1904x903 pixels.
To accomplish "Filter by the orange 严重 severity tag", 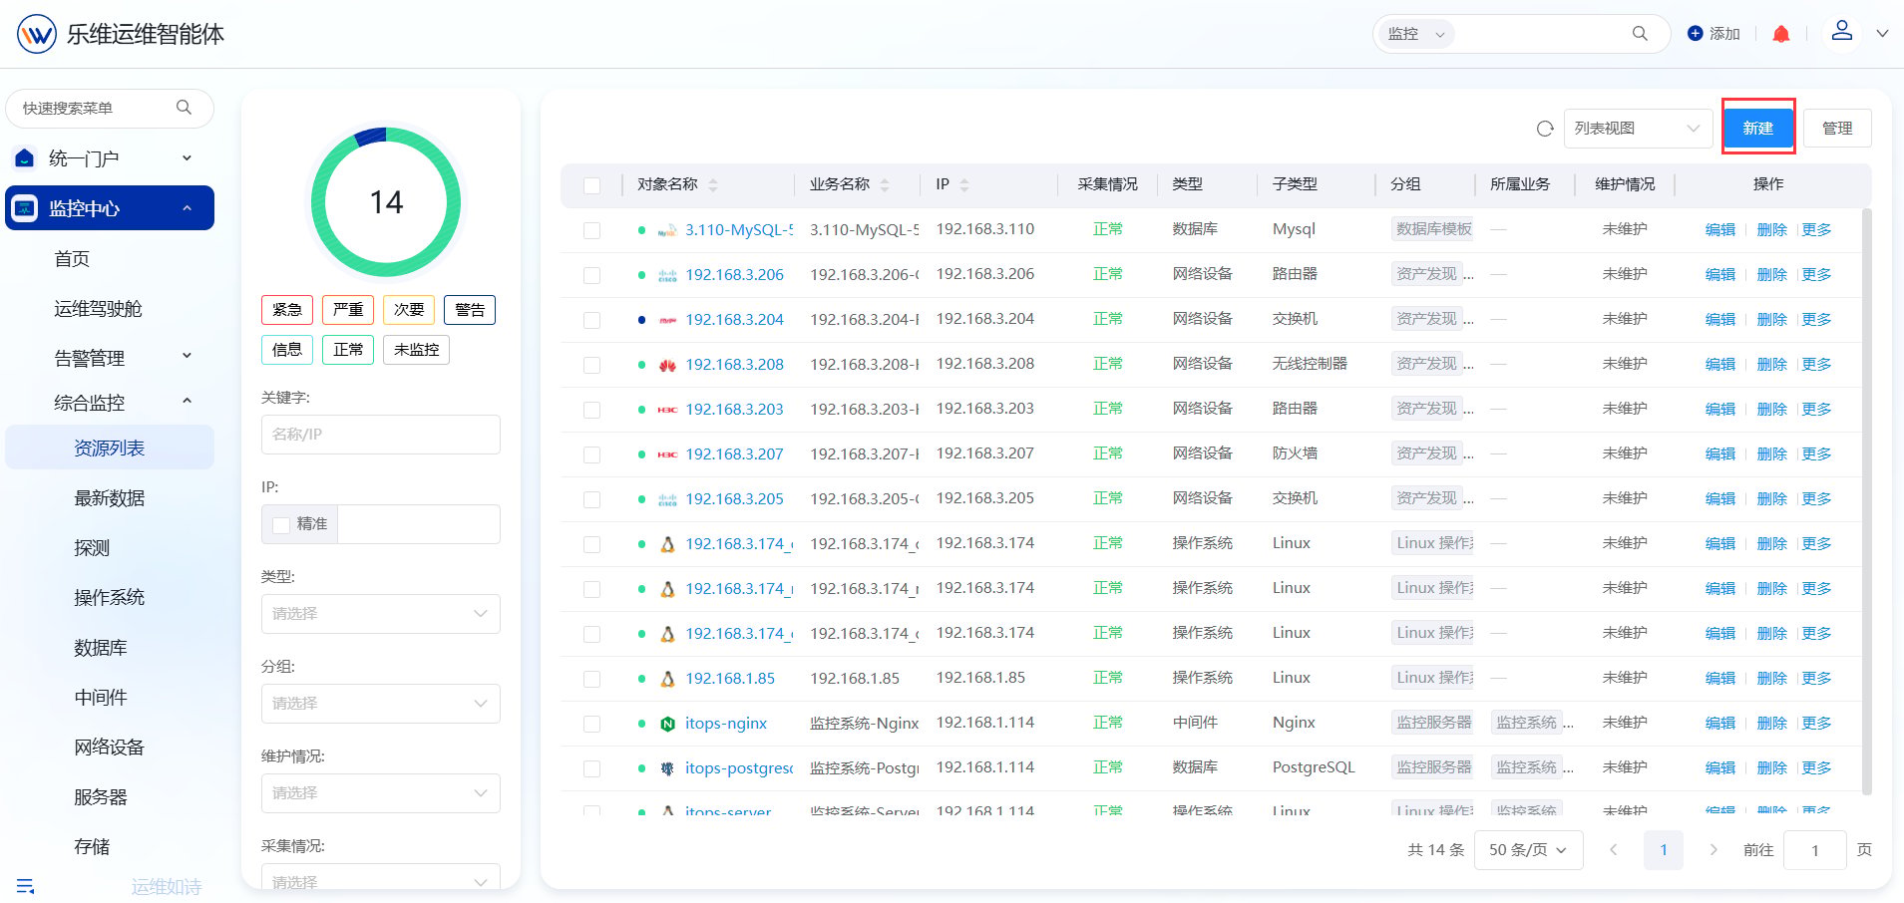I will (348, 310).
